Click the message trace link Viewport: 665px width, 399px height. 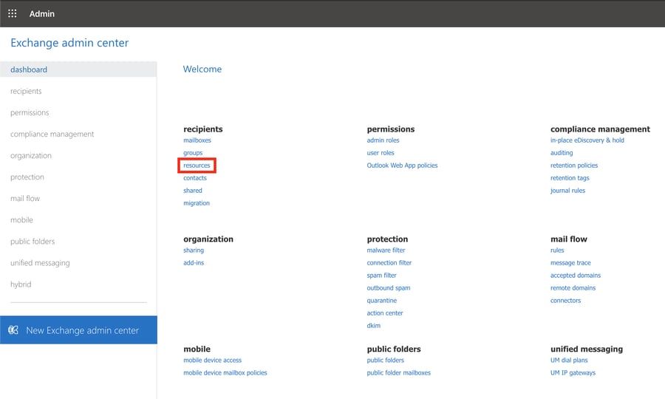tap(570, 263)
